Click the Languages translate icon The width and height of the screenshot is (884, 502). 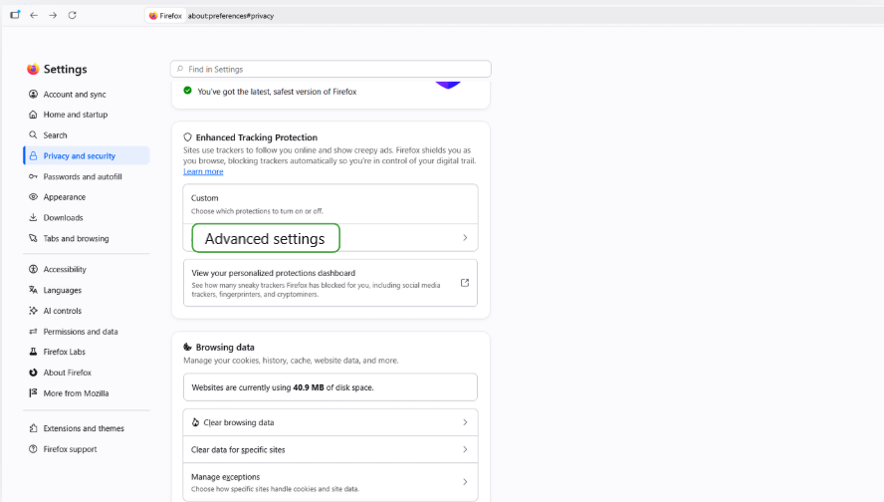(x=33, y=290)
